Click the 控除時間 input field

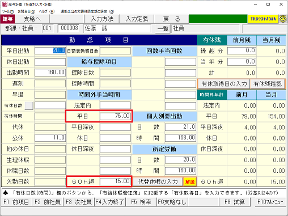point(115,83)
